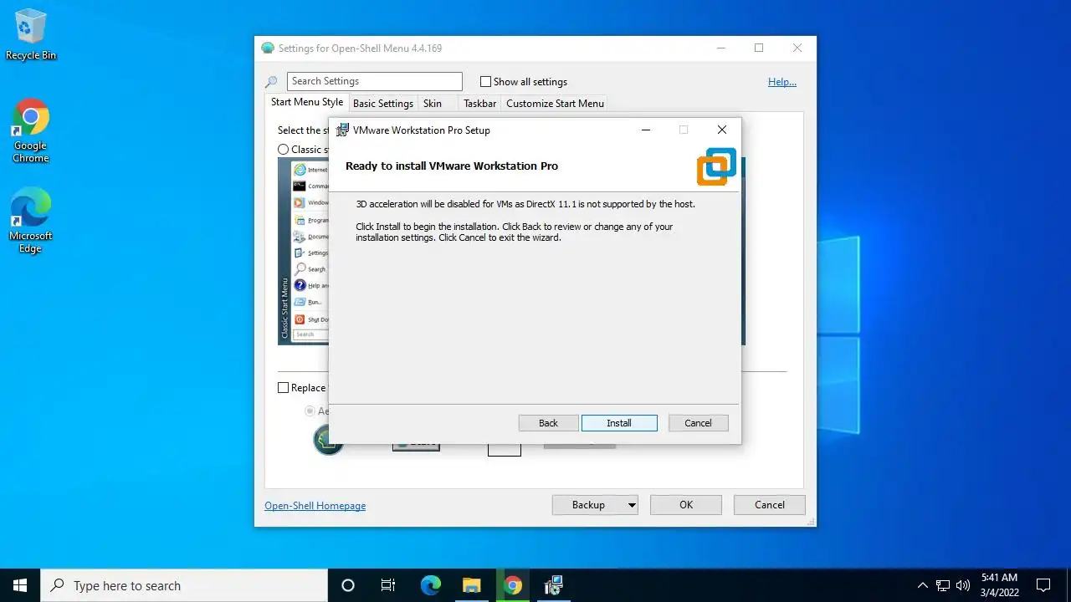This screenshot has height=602, width=1071.
Task: Click the Search icon in Classic menu preview
Action: (300, 268)
